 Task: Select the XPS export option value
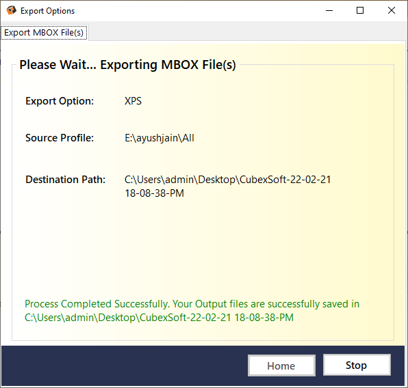click(133, 101)
